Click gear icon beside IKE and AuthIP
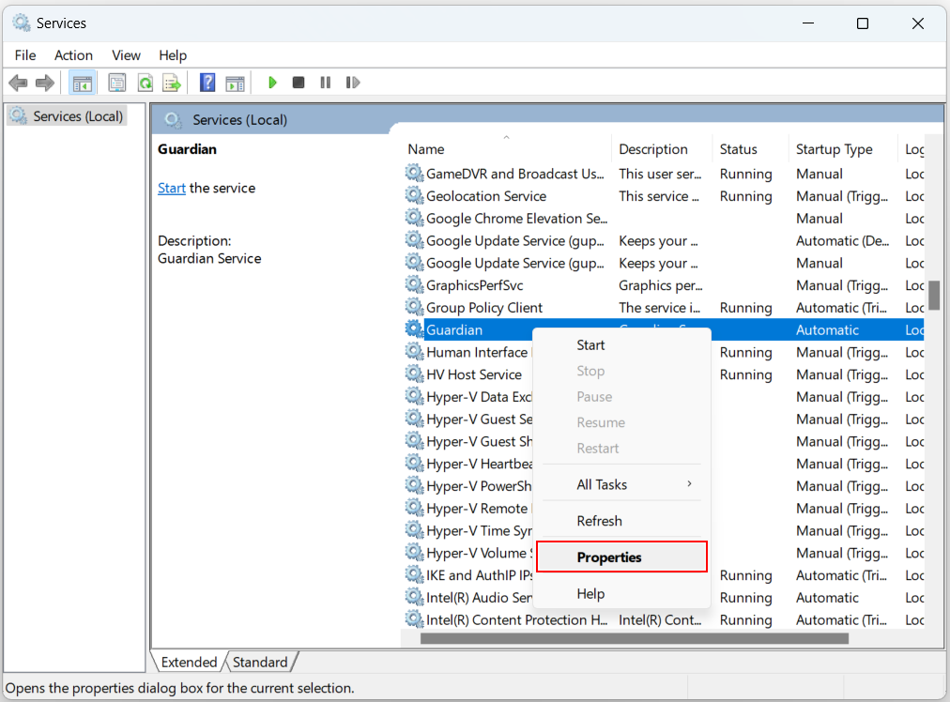The height and width of the screenshot is (702, 950). 414,574
